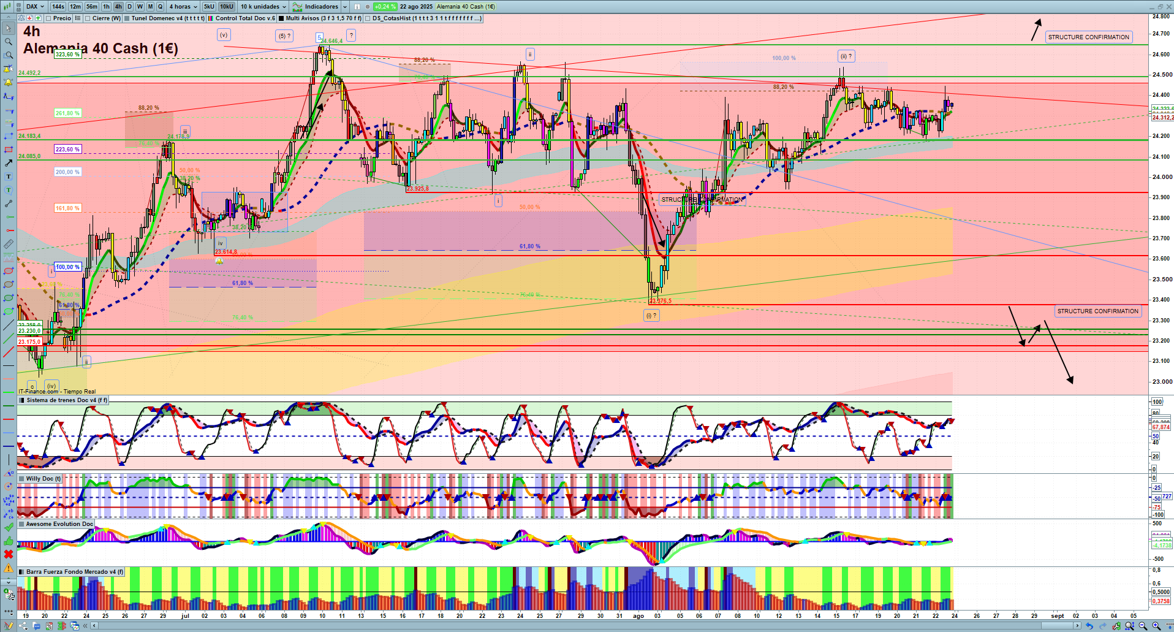This screenshot has height=632, width=1174.
Task: Select the ruler measurement tool
Action: tap(9, 244)
